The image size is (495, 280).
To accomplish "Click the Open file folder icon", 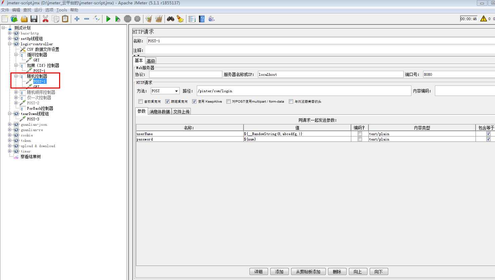I will coord(24,19).
